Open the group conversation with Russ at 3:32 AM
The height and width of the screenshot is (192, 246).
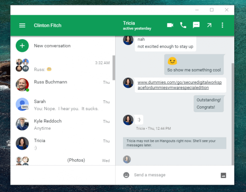point(63,65)
